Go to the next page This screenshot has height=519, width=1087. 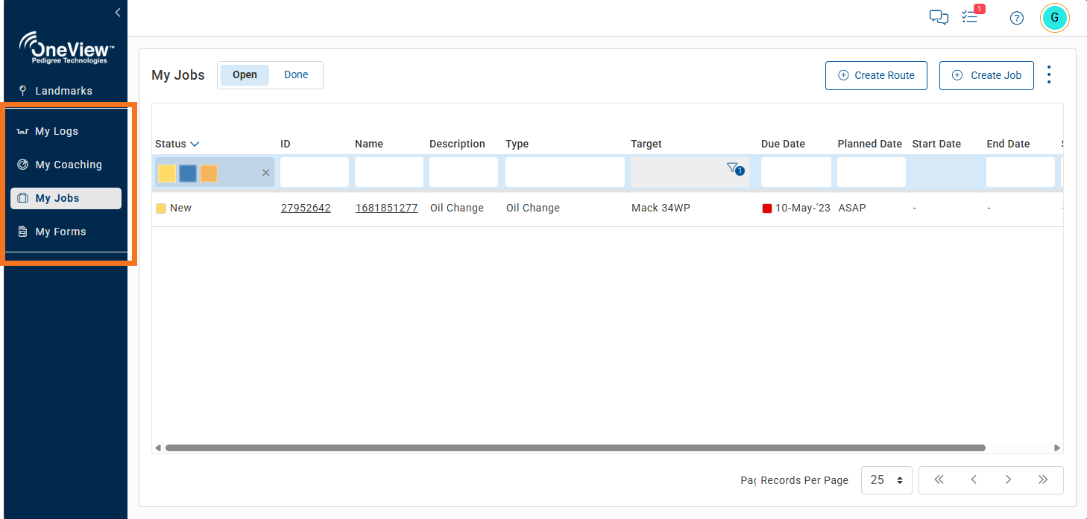1008,480
